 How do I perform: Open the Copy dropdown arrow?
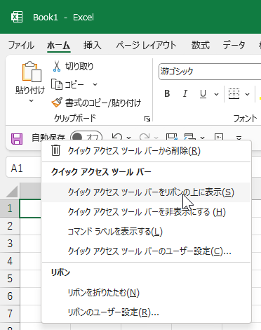click(95, 84)
